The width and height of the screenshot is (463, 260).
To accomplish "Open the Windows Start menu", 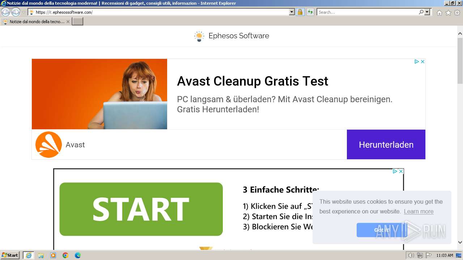I will pos(10,255).
